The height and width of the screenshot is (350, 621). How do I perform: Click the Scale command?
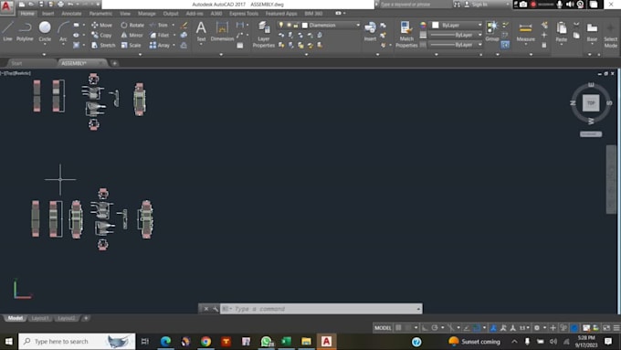pyautogui.click(x=131, y=45)
